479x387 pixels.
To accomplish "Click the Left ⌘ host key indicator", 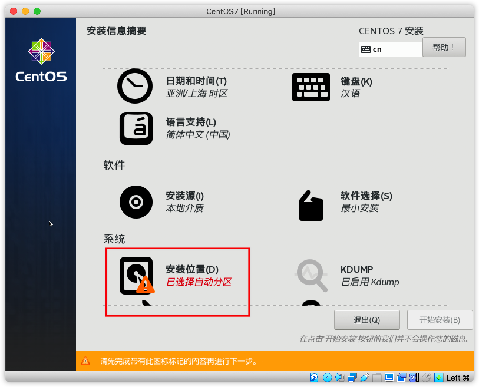I will click(458, 378).
